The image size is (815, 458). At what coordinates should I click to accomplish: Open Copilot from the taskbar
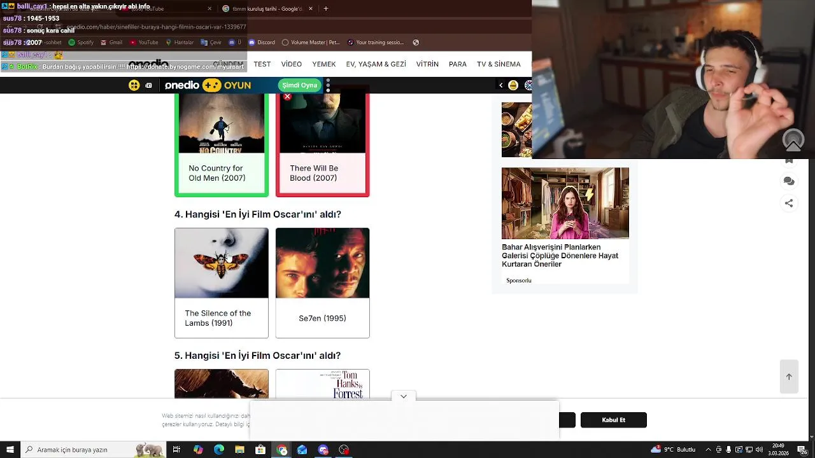tap(198, 450)
